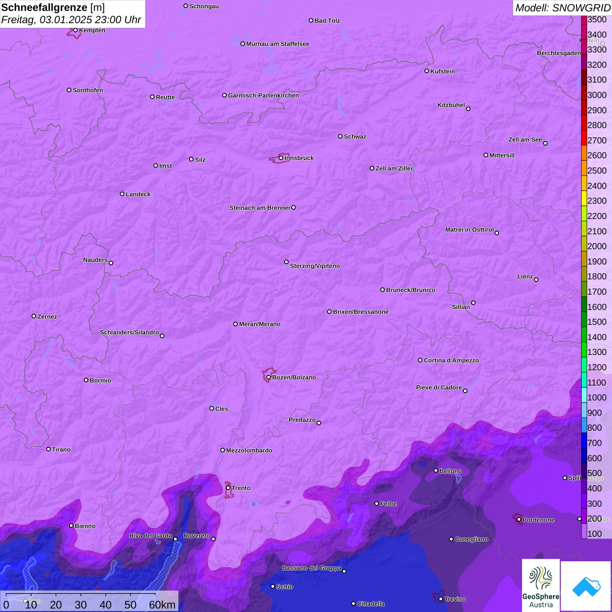
Task: Click the Pordenone marker dot
Action: pos(519,519)
